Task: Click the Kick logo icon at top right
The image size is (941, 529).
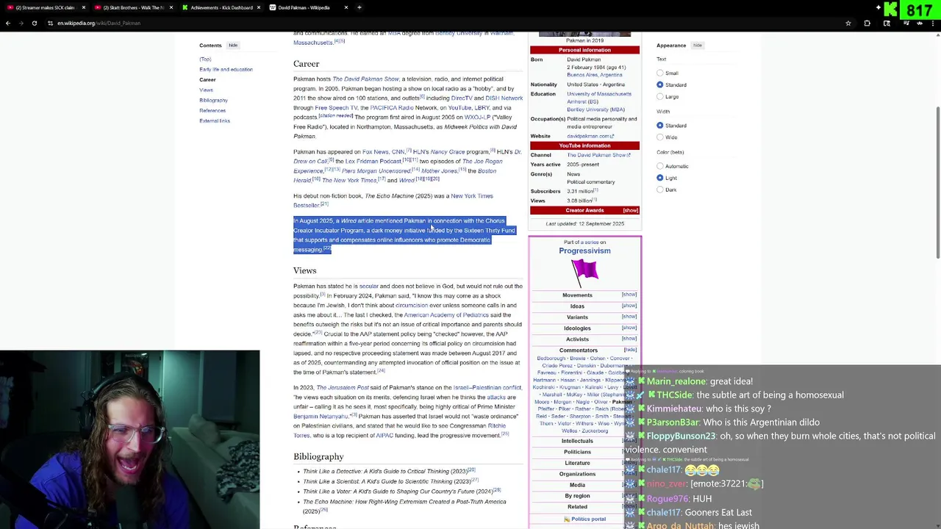Action: pos(890,10)
